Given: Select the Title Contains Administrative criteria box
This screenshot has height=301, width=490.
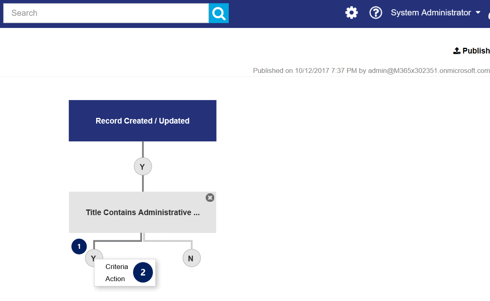Looking at the screenshot, I should click(x=142, y=212).
